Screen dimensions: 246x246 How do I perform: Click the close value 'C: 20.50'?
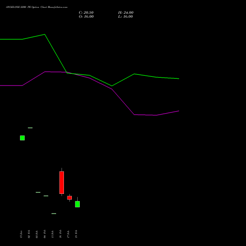click(86, 13)
